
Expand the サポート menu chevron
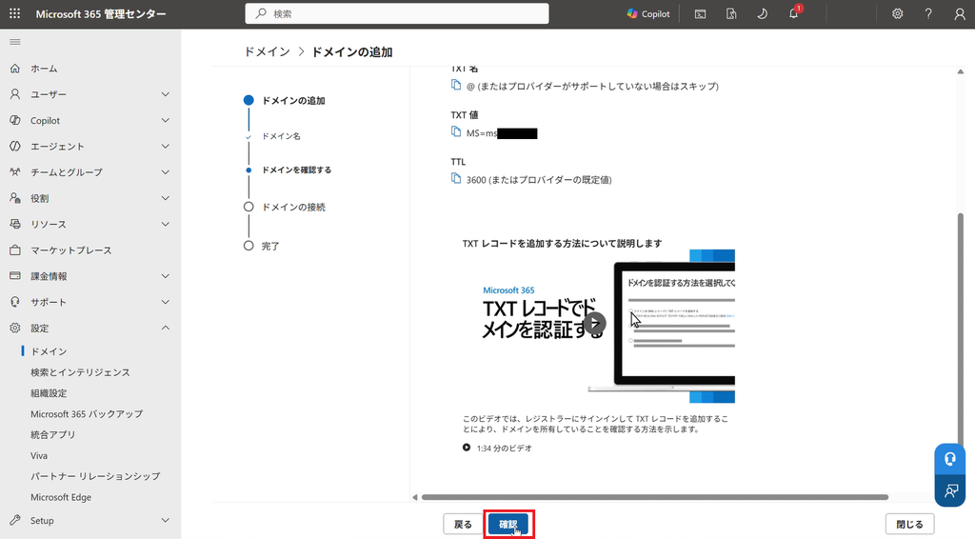(x=166, y=302)
